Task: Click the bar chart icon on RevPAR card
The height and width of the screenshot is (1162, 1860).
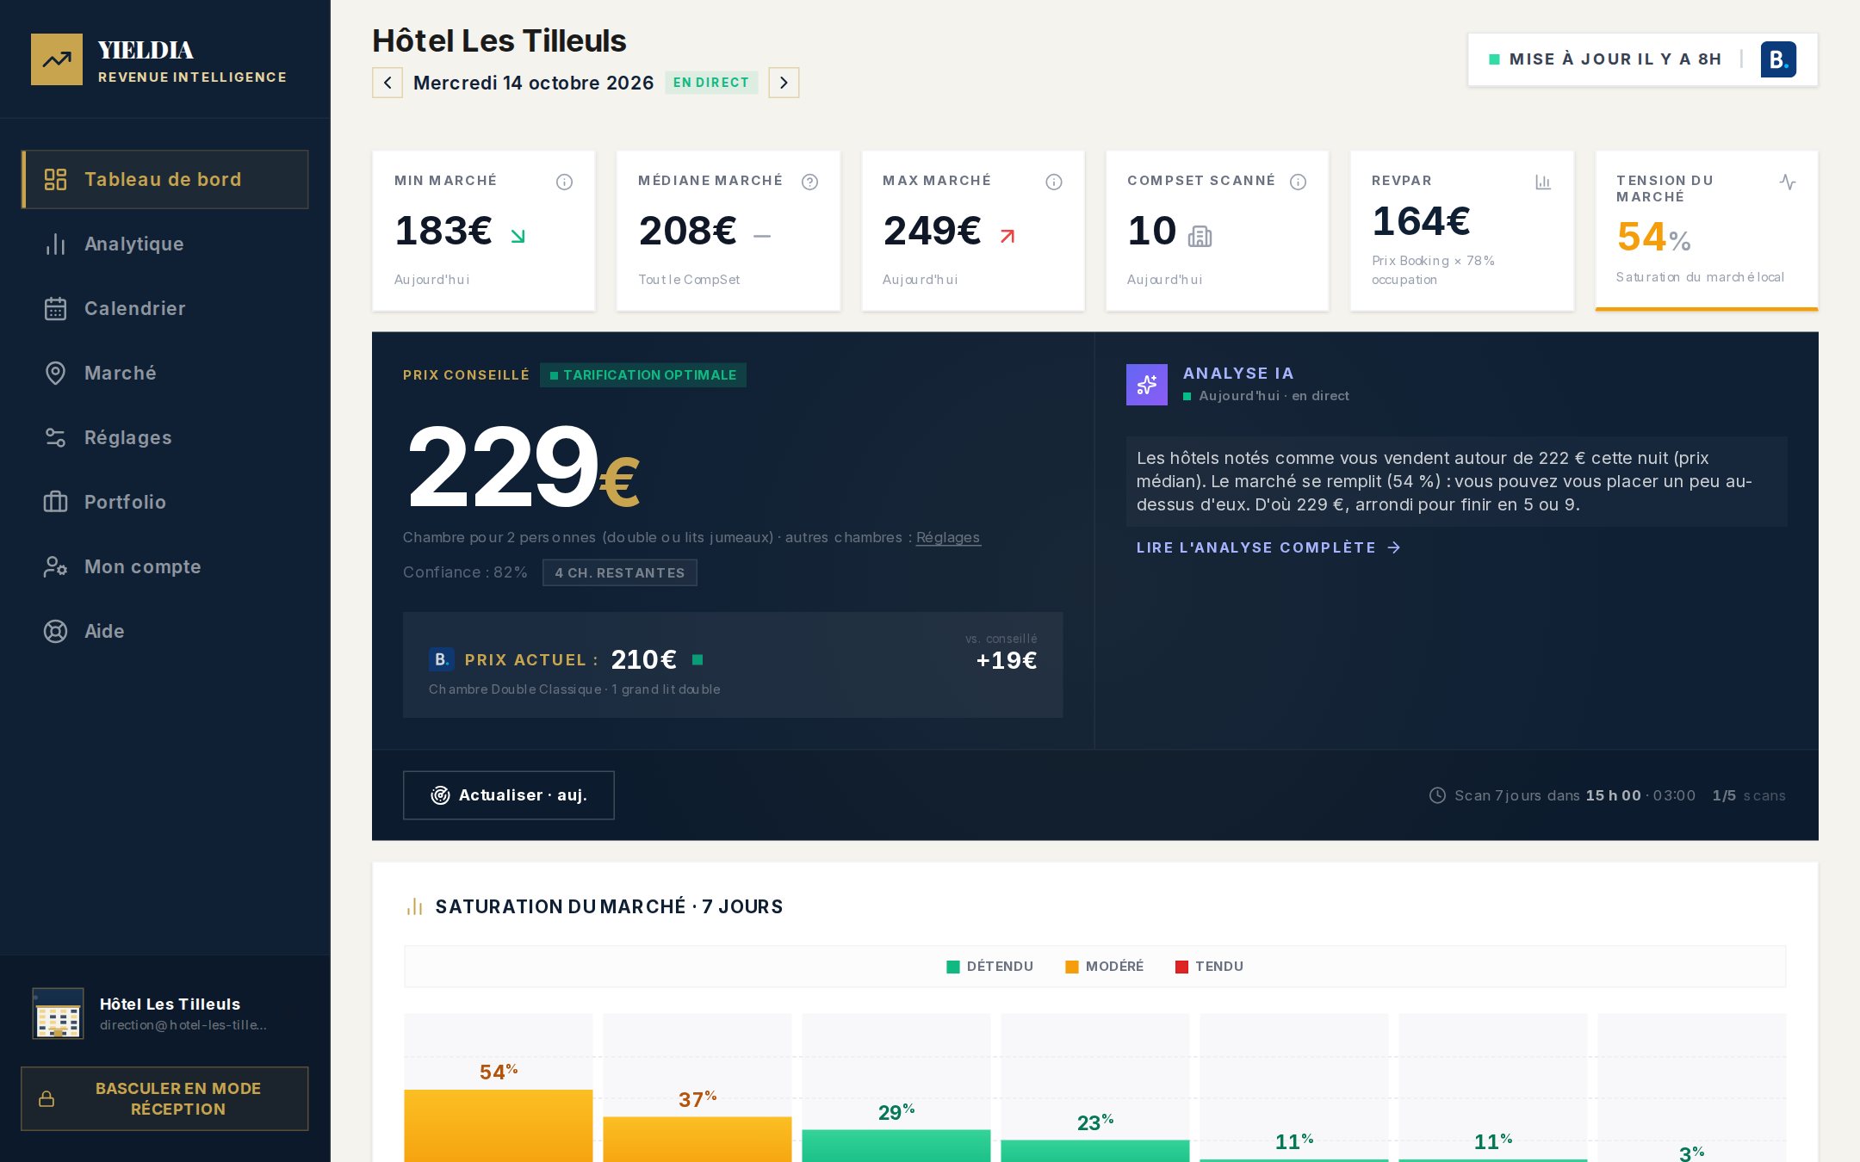Action: [1543, 182]
